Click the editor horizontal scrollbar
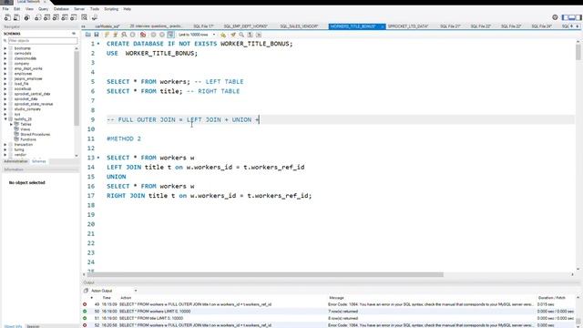The image size is (583, 328). (265, 275)
